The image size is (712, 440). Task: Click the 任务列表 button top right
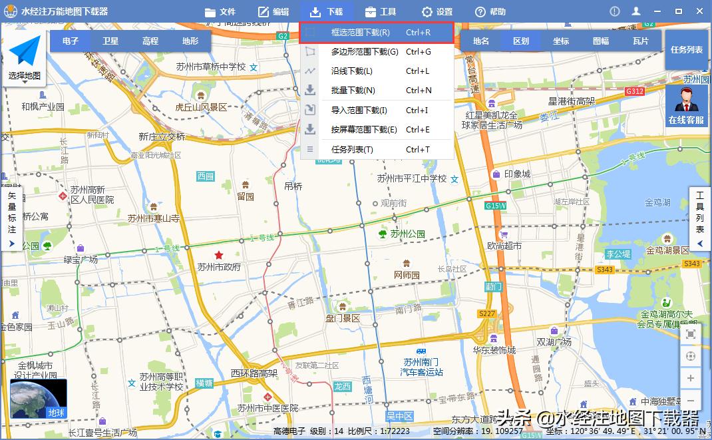[x=687, y=50]
